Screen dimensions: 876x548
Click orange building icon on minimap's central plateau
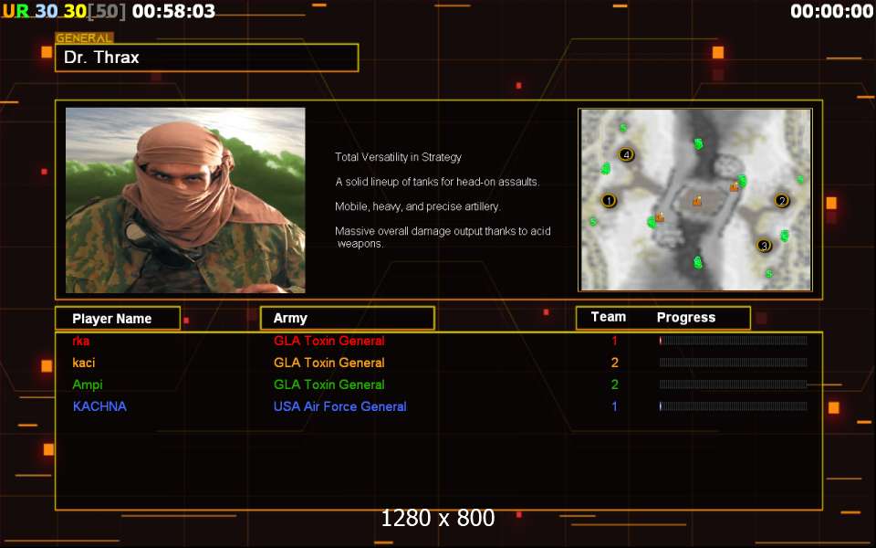[696, 200]
